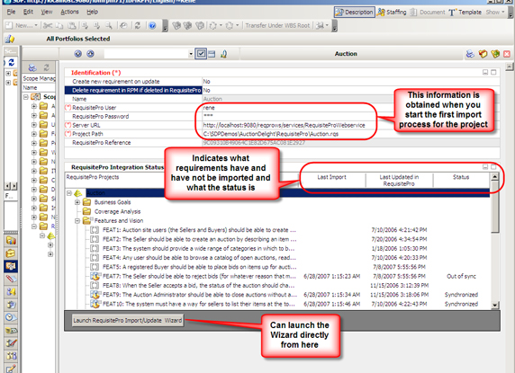Toggle the checkmark view button
The width and height of the screenshot is (515, 373).
pyautogui.click(x=201, y=54)
